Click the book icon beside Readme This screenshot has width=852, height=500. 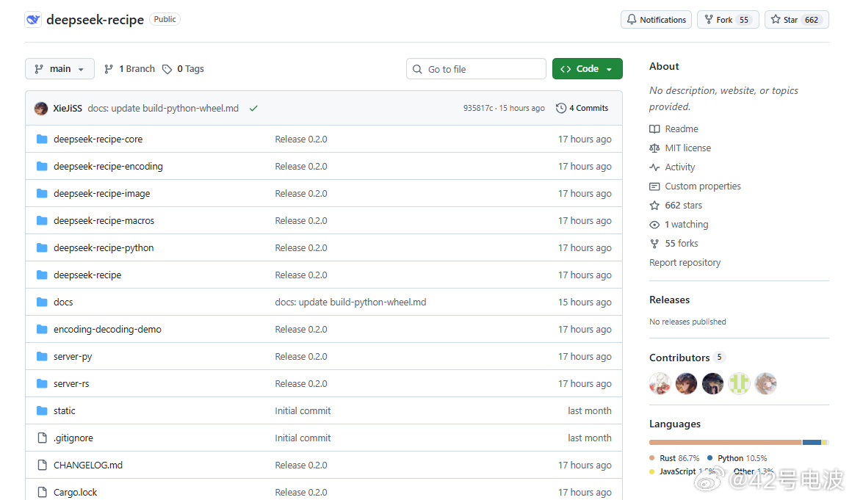(x=654, y=128)
